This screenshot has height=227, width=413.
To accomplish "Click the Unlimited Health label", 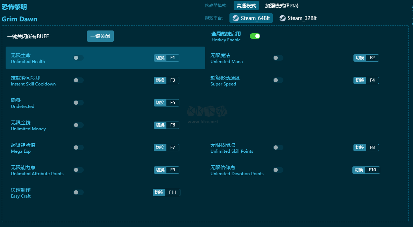I will point(28,61).
